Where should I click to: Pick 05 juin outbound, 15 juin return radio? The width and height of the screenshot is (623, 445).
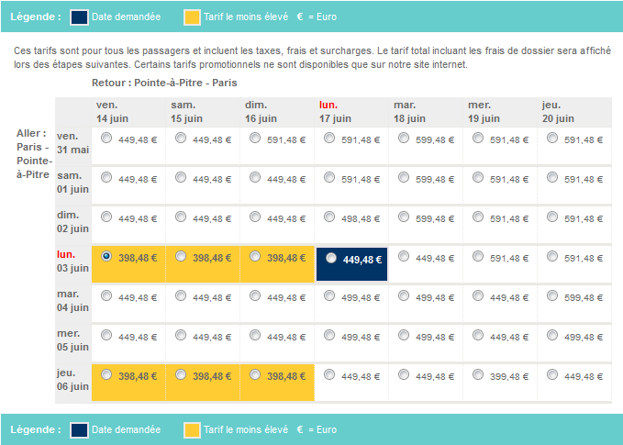click(x=181, y=335)
